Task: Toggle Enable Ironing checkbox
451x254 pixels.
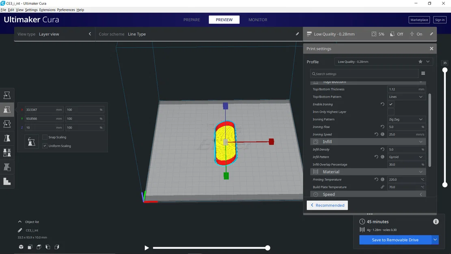Action: pos(391,104)
